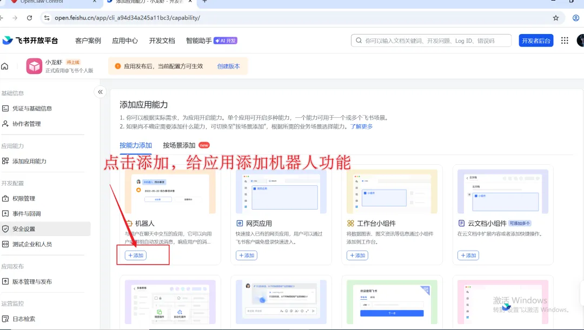Click the search magnifier icon in the docs search
The height and width of the screenshot is (330, 584).
tap(359, 41)
